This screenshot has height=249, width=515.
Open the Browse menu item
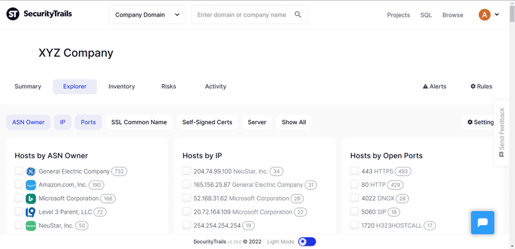point(453,15)
